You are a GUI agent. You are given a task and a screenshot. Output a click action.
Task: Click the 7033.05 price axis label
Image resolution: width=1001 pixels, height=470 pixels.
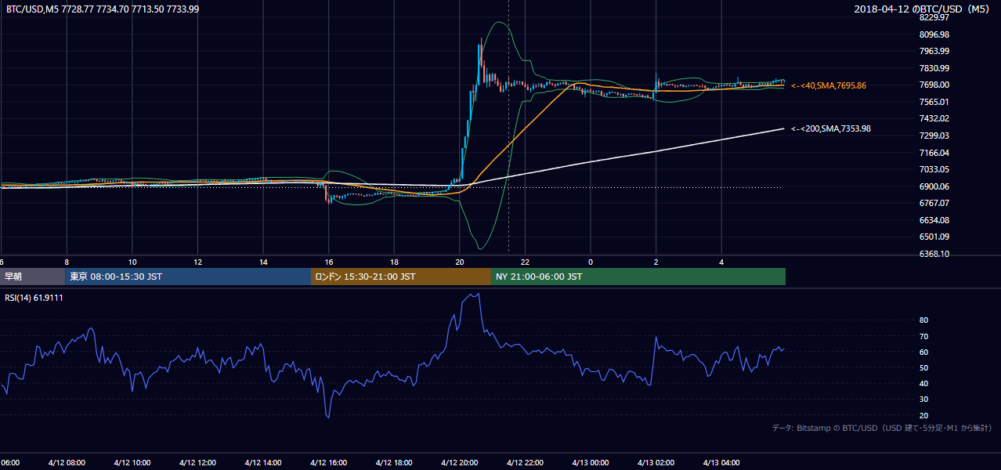(934, 169)
